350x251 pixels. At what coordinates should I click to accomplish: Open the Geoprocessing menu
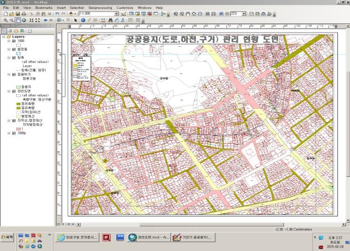100,8
